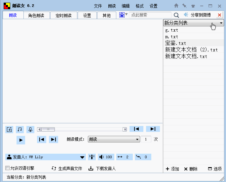Image resolution: width=226 pixels, height=182 pixels.
Task: Click the magnifier search icon
Action: click(x=176, y=15)
